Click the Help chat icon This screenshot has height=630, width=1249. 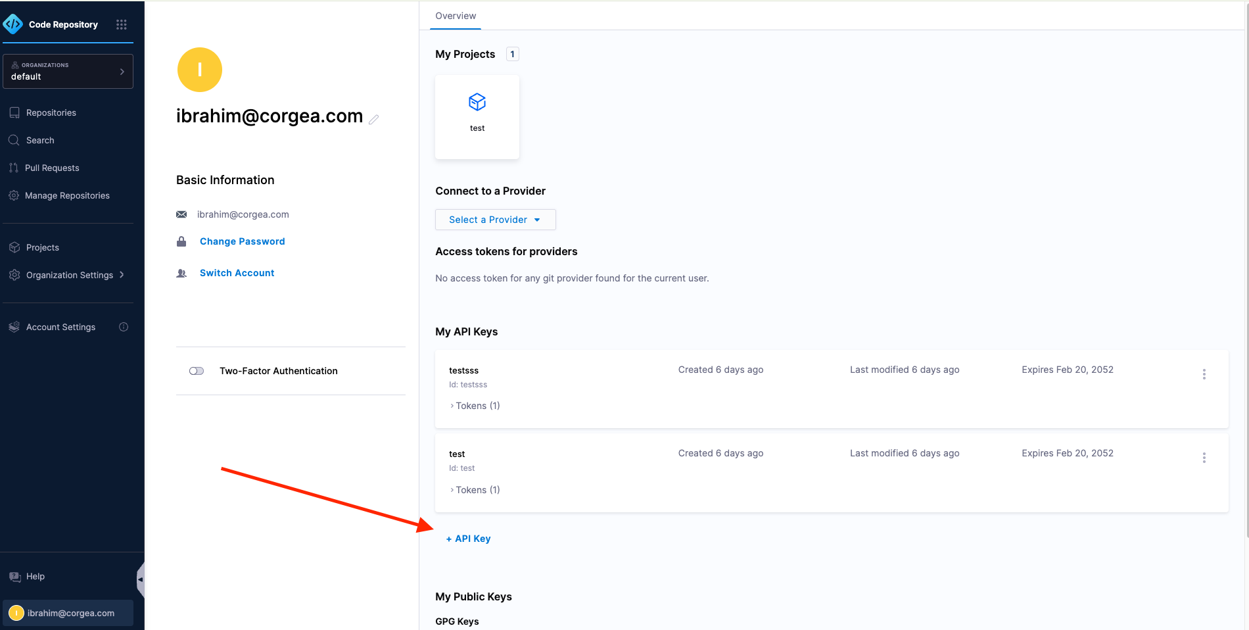(15, 577)
